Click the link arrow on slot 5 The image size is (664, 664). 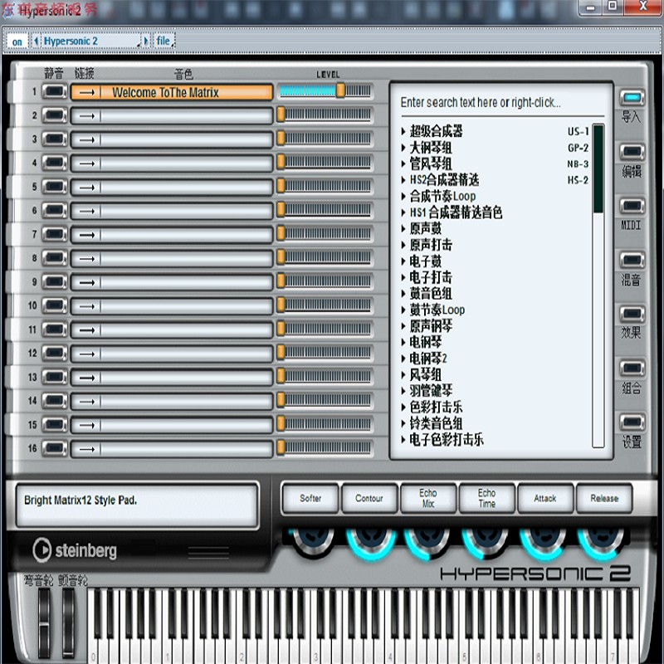[x=86, y=188]
